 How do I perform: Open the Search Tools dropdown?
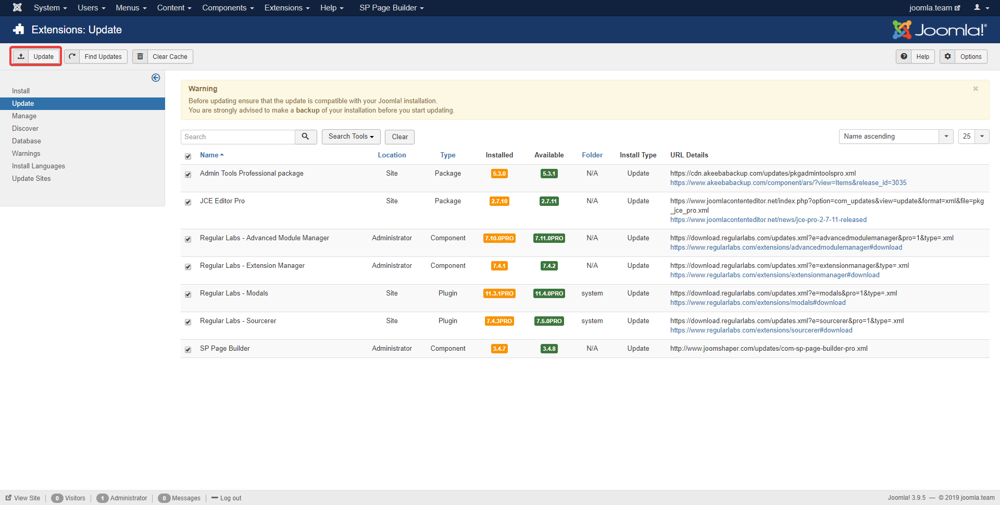[351, 137]
